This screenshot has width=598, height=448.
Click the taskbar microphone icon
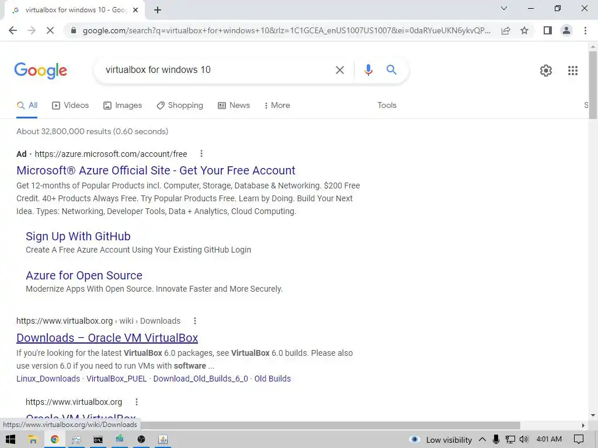point(496,440)
